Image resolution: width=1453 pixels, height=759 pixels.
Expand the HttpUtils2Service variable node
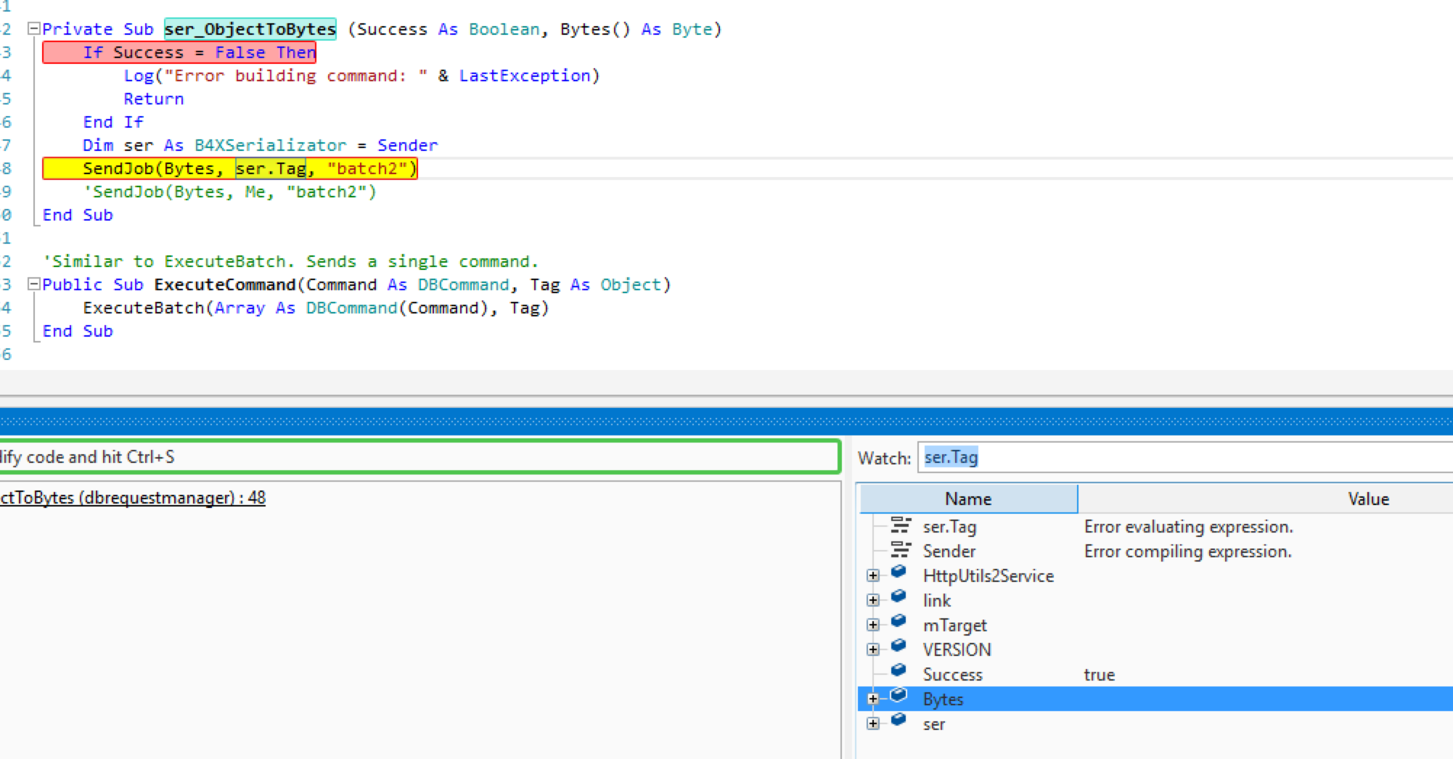873,575
